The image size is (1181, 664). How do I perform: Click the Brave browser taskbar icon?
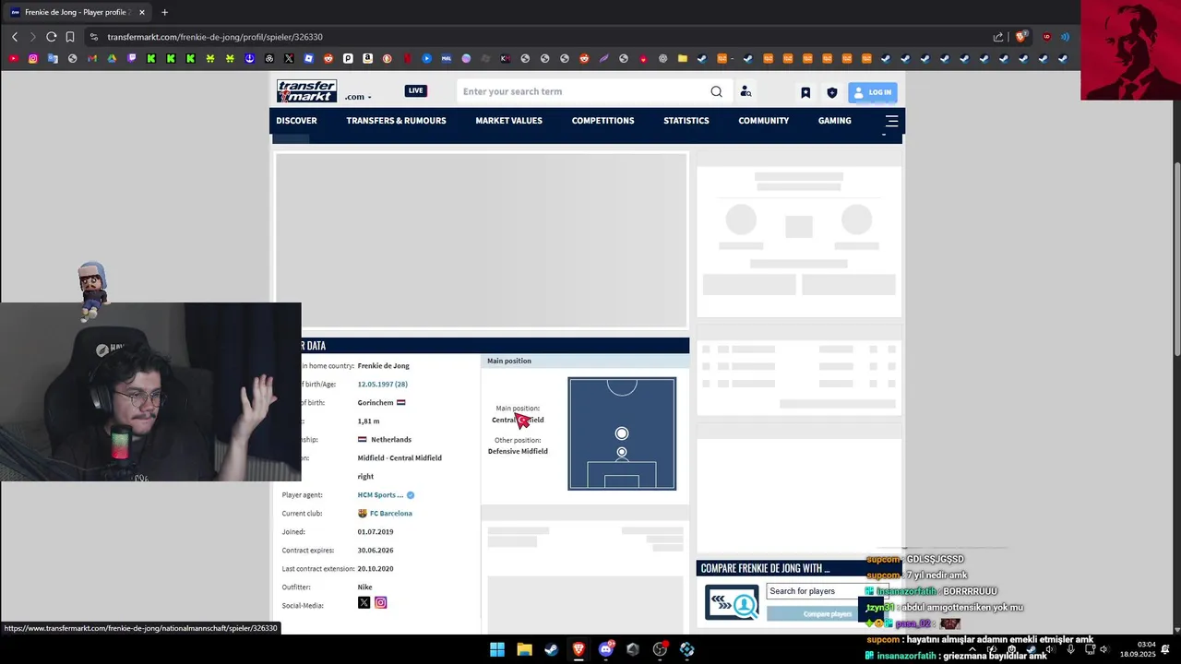[x=579, y=649]
